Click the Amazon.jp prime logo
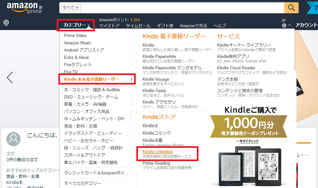318x188 pixels. [24, 8]
